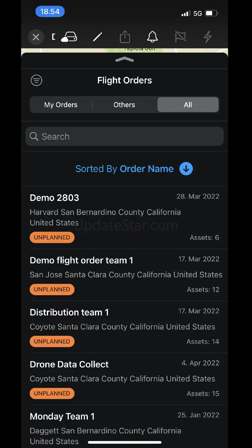Change sorting via Sorted By Order Name
The width and height of the screenshot is (252, 448).
tap(124, 169)
